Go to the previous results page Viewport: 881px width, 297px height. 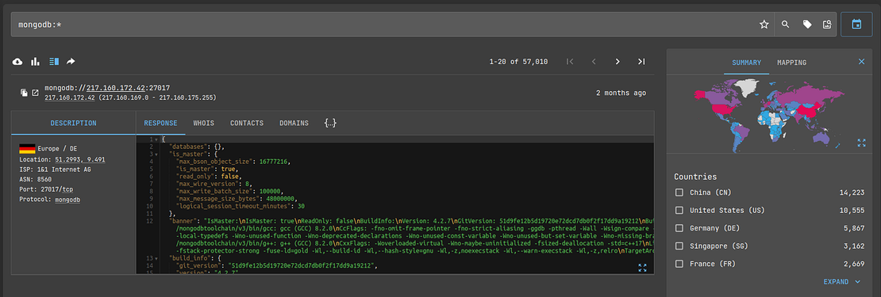(x=594, y=62)
